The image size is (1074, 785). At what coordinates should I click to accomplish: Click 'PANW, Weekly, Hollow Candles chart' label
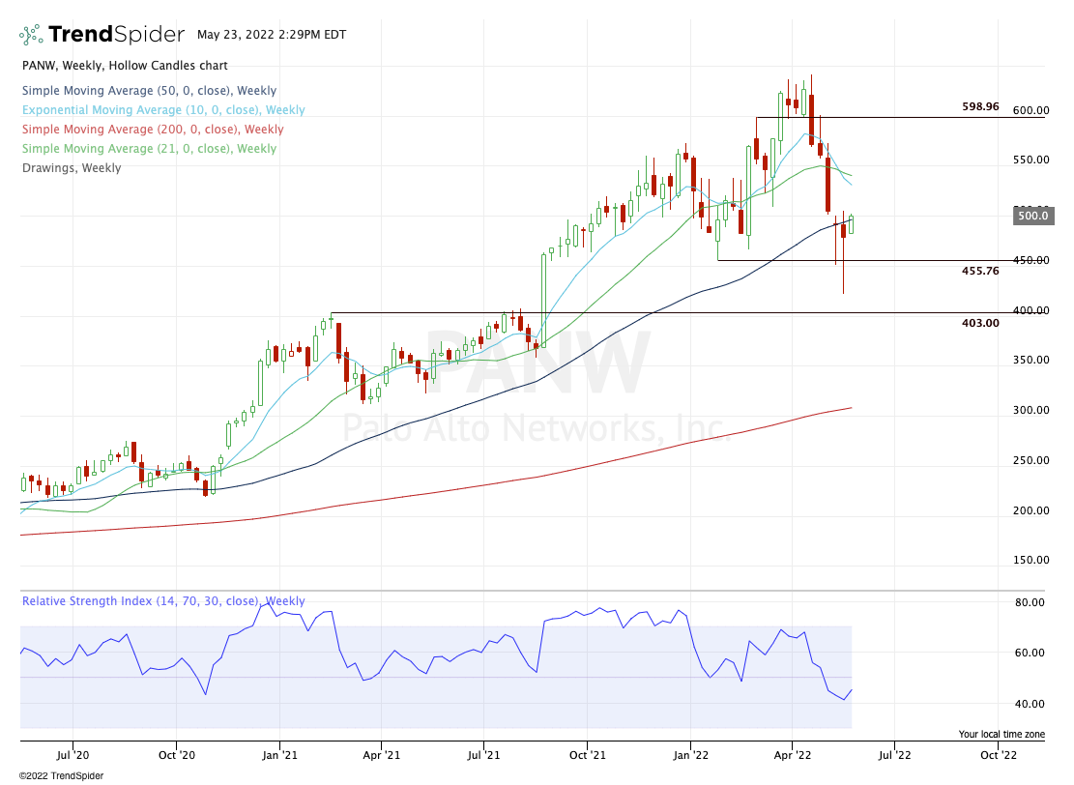pos(125,66)
